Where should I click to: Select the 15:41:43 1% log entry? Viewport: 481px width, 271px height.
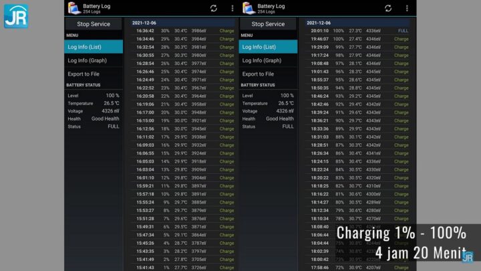[183, 268]
